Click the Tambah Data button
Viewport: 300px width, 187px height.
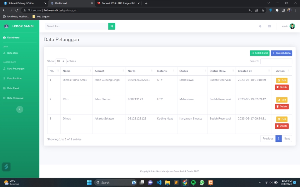click(282, 53)
